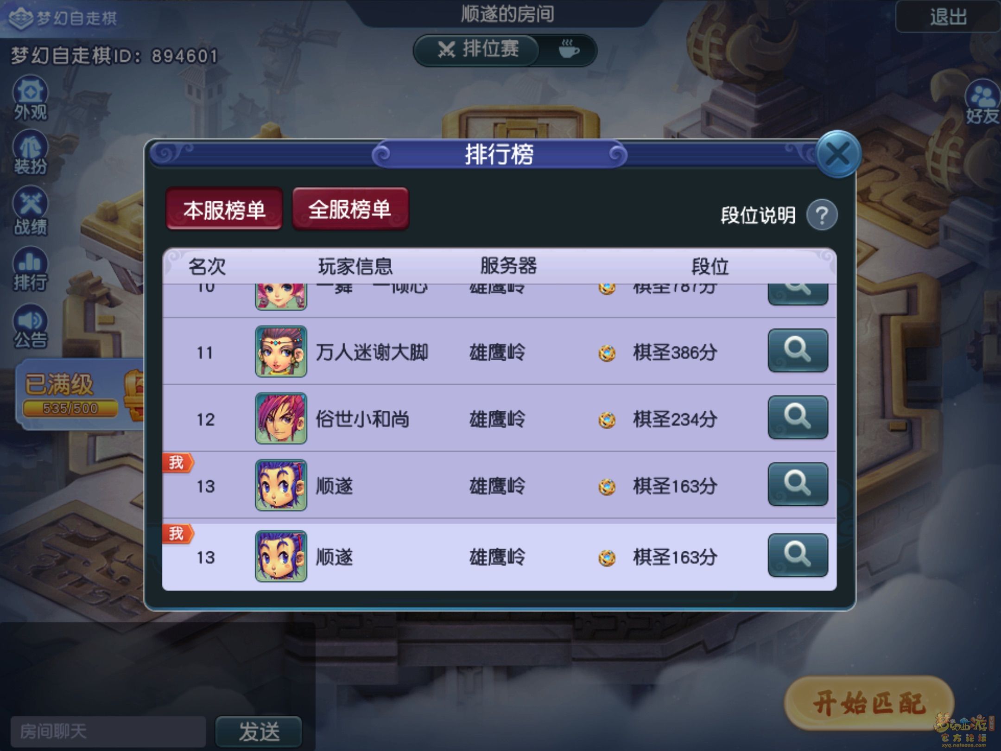
Task: Click magnifier for player 俗世小和尚
Action: [798, 417]
